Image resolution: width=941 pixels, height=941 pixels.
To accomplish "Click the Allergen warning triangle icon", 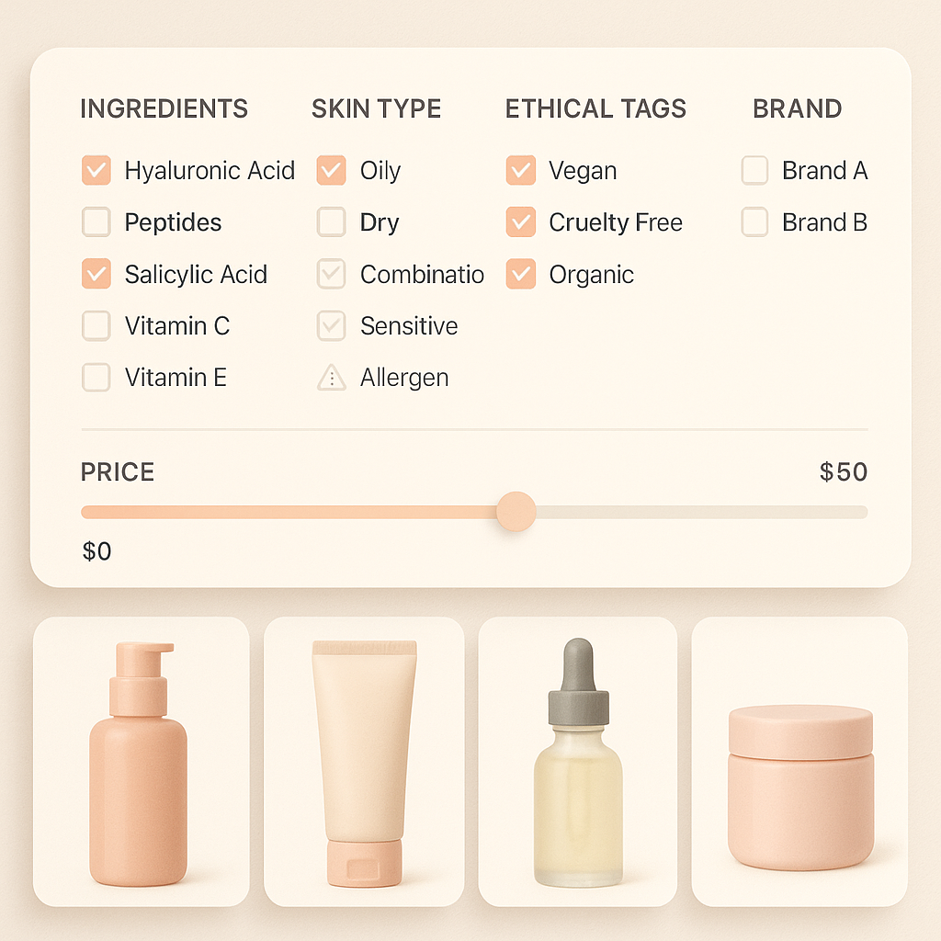I will click(x=331, y=378).
